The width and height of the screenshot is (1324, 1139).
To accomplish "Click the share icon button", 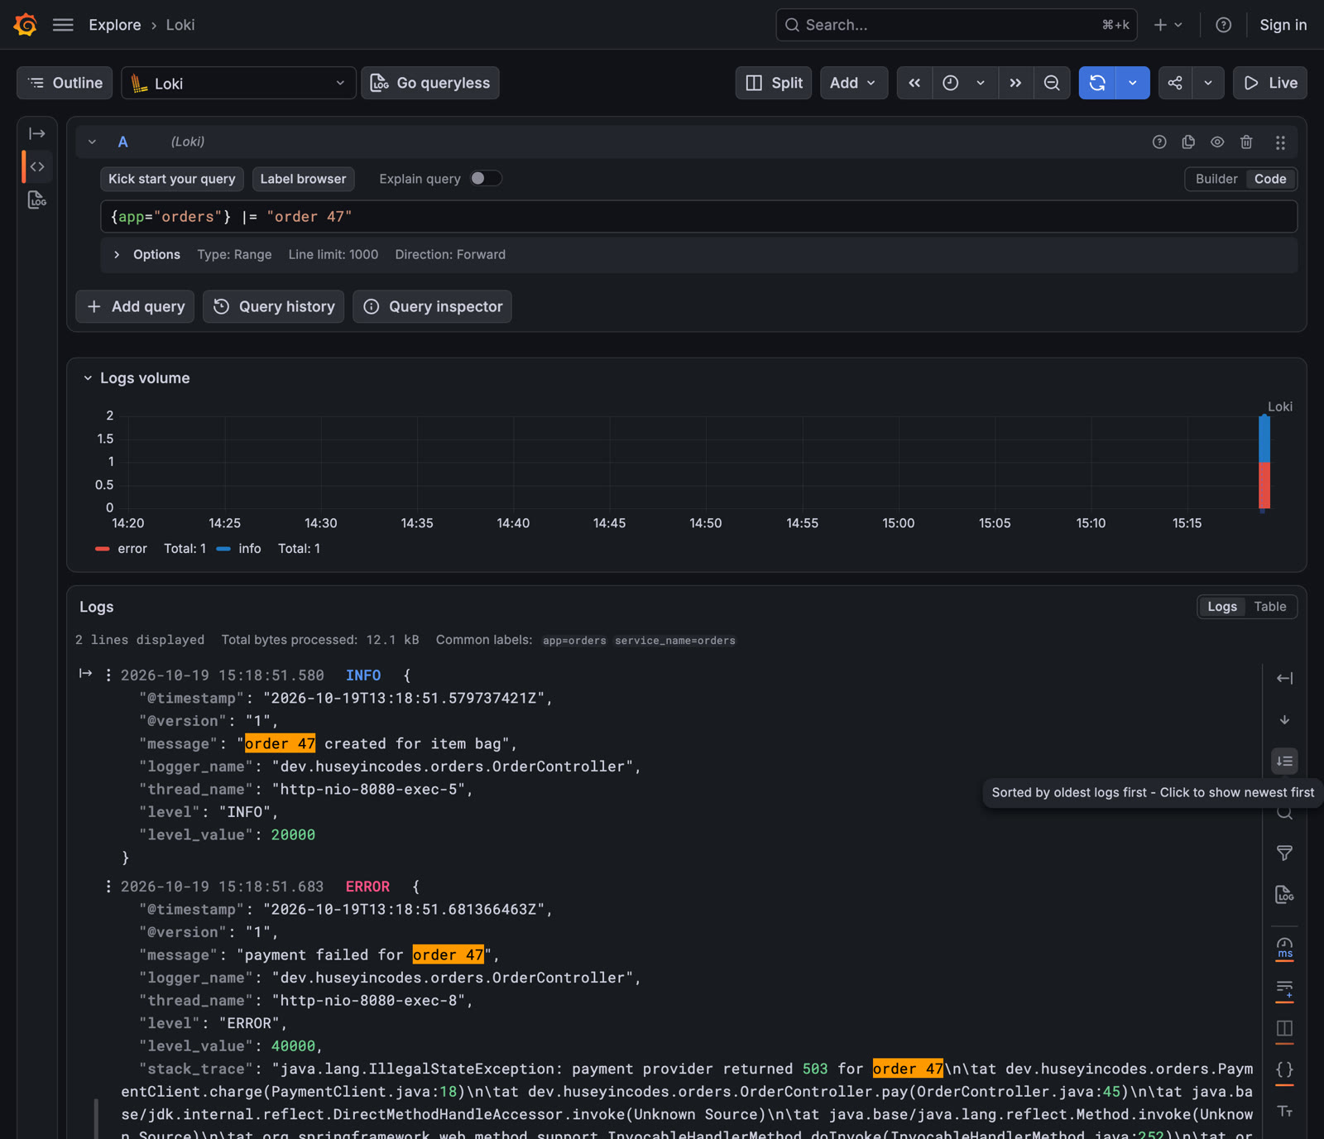I will [x=1175, y=83].
